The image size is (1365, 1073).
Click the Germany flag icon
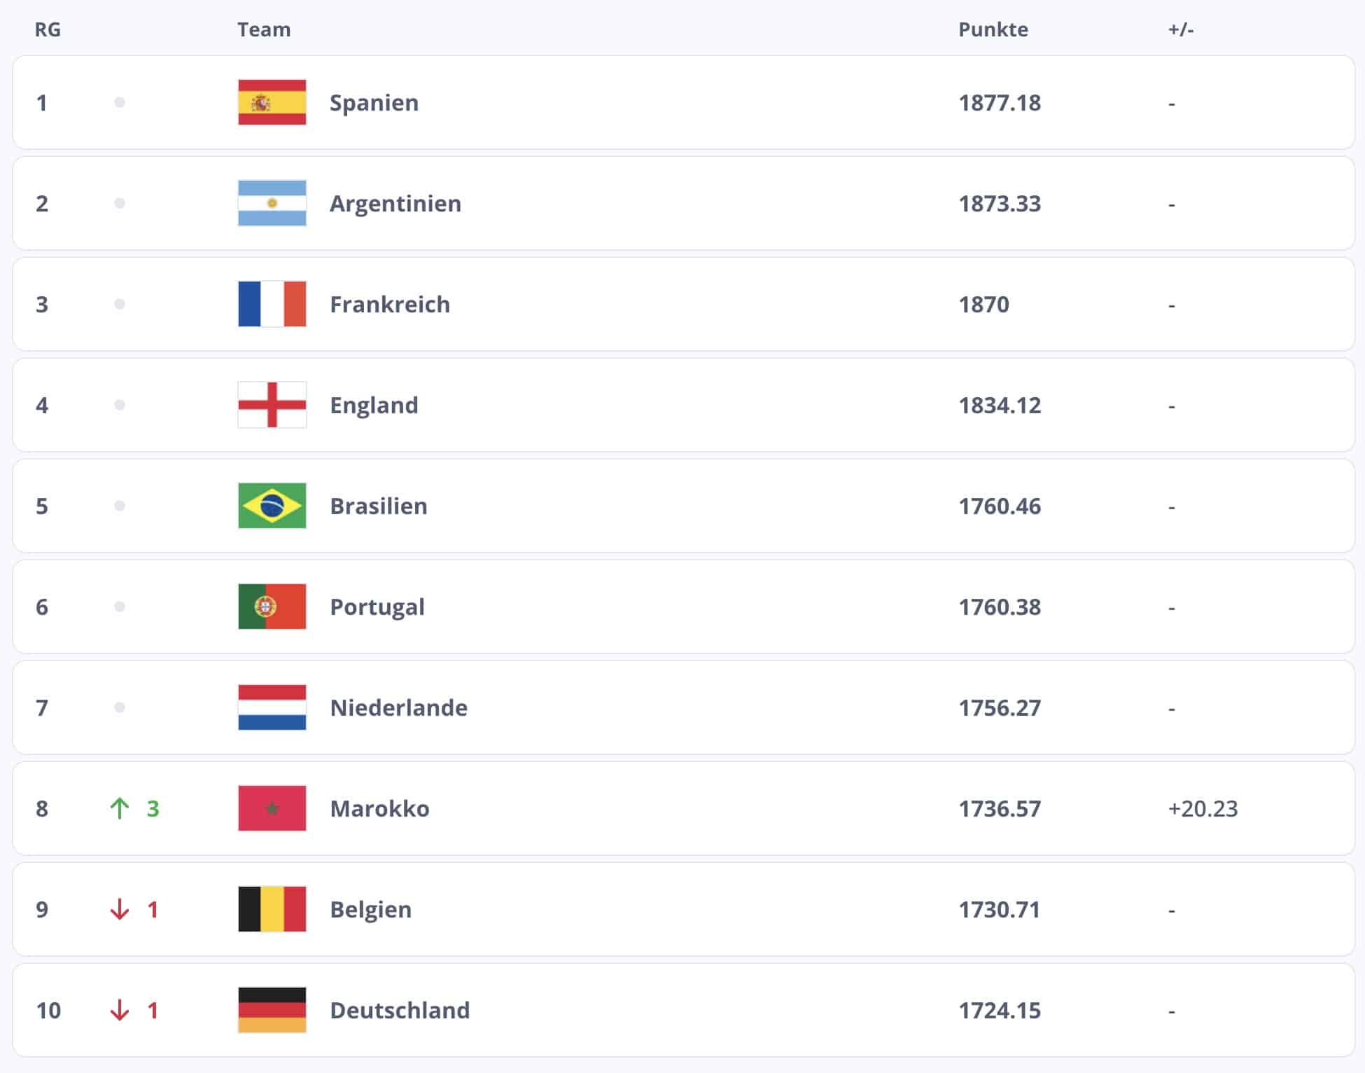272,1010
